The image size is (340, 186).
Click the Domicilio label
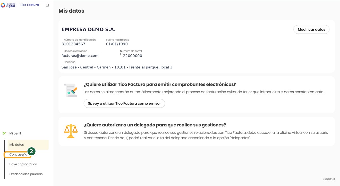[70, 62]
